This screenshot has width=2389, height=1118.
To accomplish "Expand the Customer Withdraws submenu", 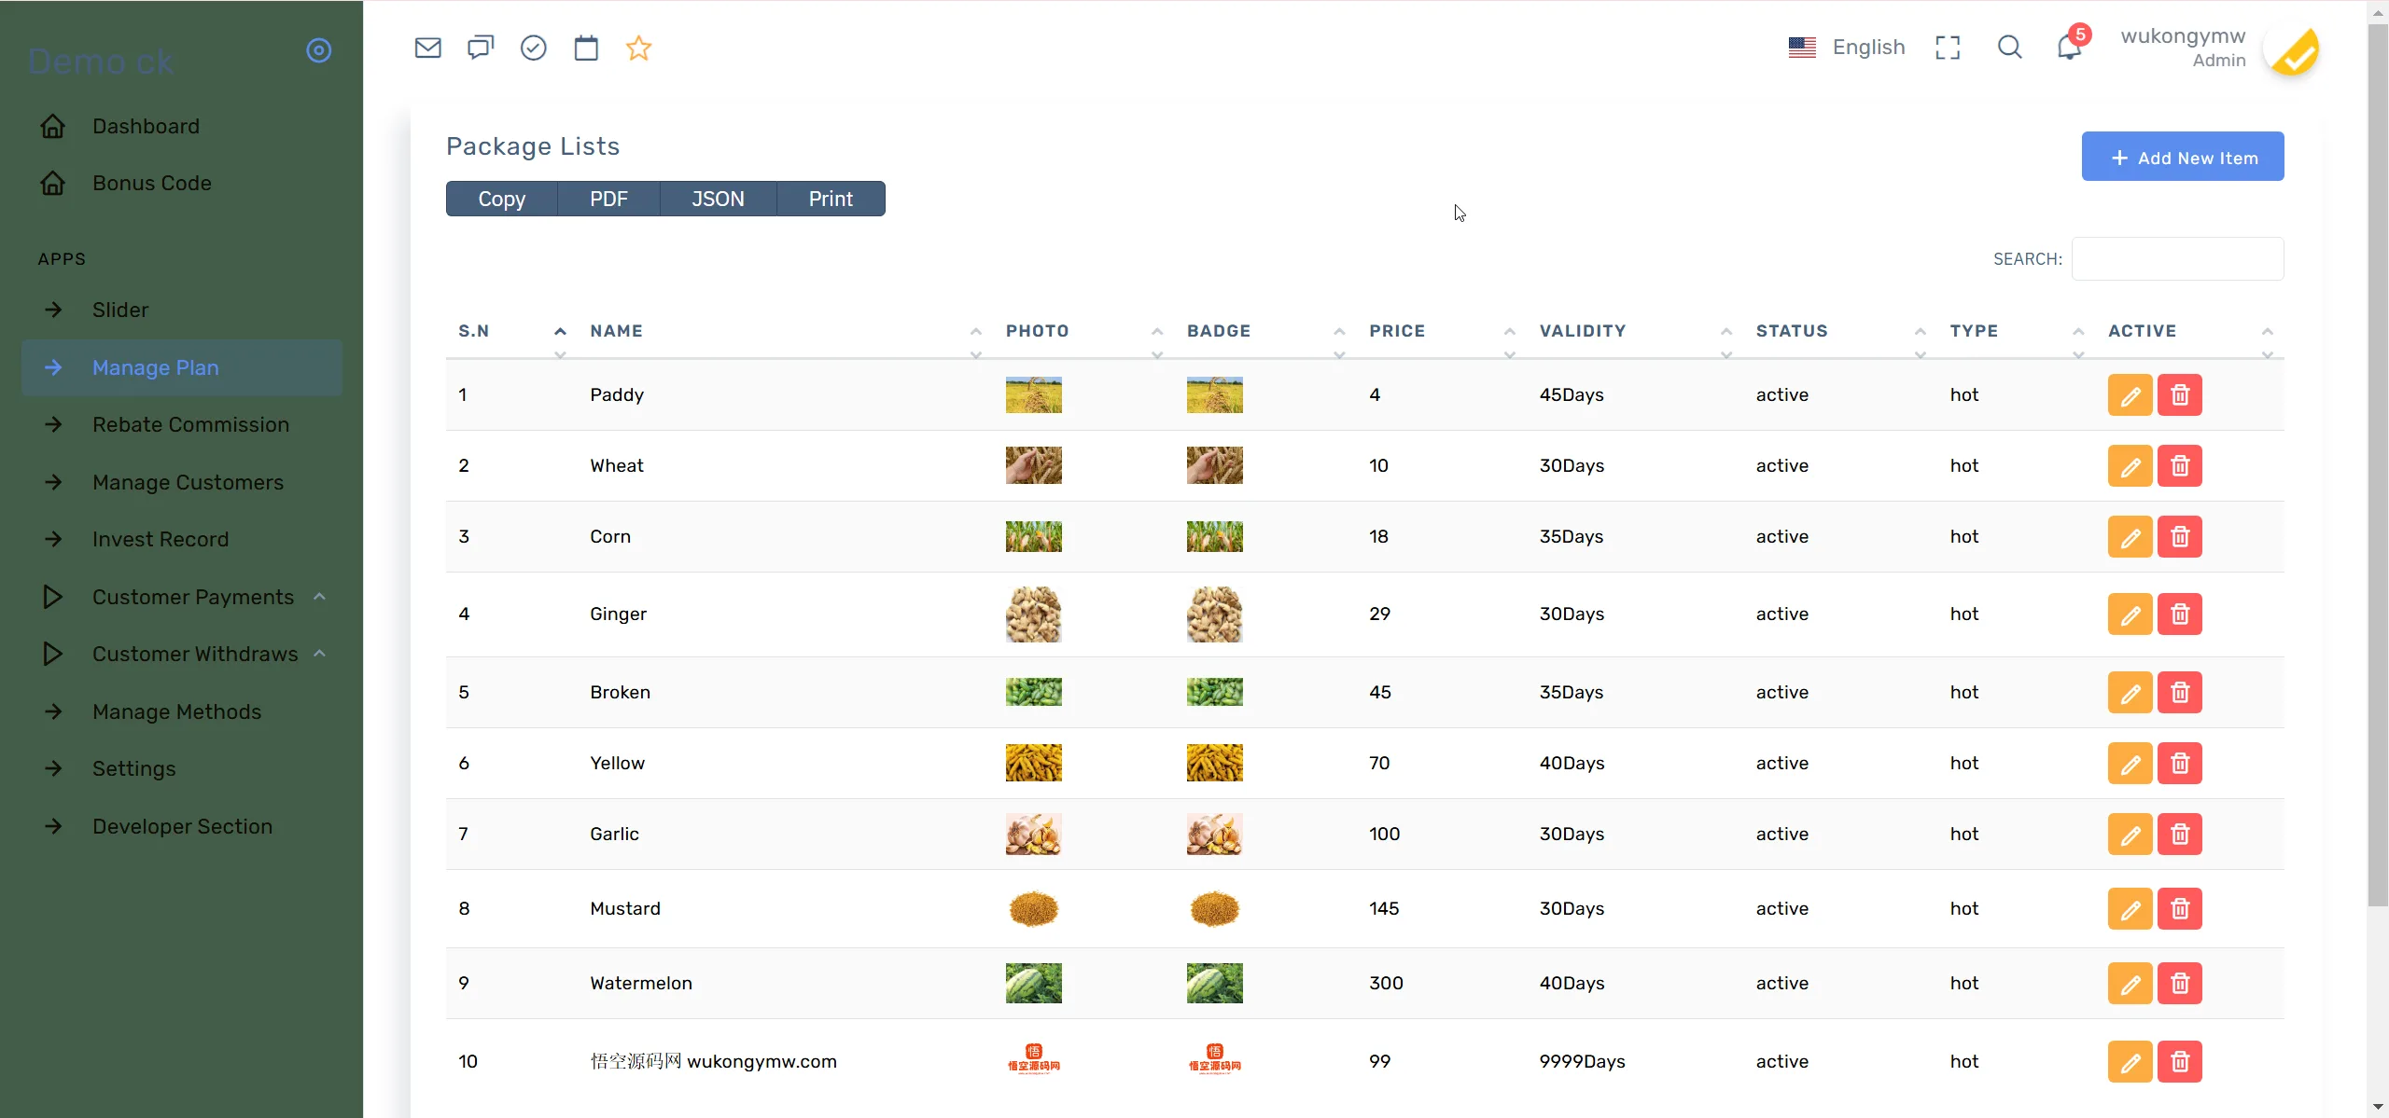I will point(195,654).
